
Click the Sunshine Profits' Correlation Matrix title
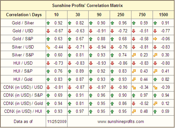coord(87,6)
